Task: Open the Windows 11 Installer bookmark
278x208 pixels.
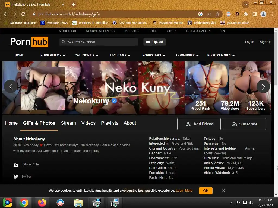Action: point(90,23)
